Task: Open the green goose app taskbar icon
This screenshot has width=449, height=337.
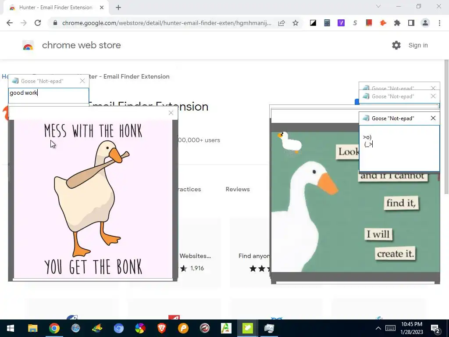Action: click(x=247, y=328)
